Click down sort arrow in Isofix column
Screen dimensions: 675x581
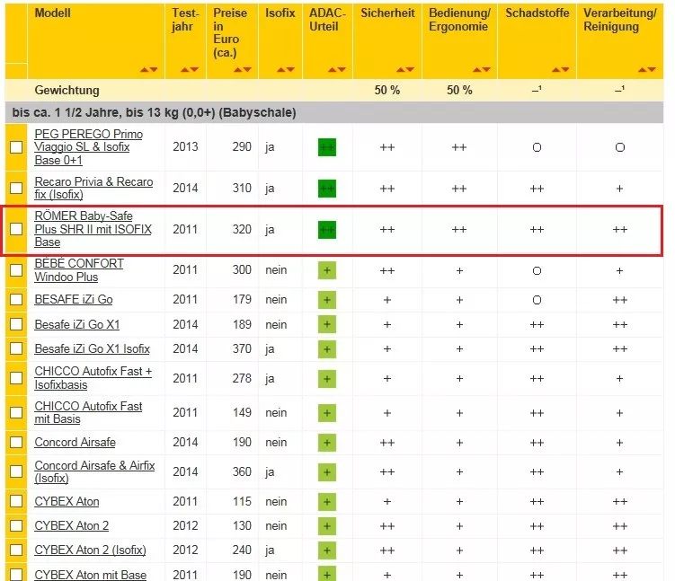290,69
